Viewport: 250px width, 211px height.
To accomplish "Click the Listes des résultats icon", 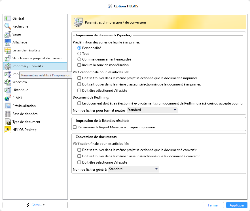I will pyautogui.click(x=8, y=50).
